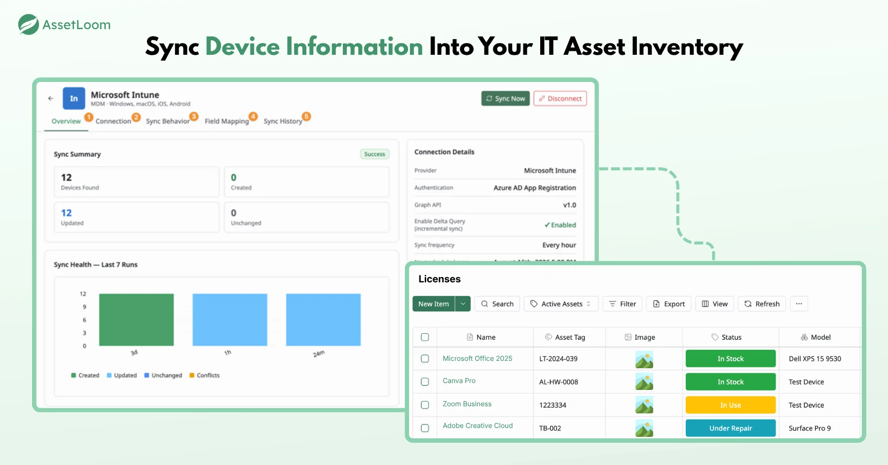Click the orange Conflicts legend swatch
This screenshot has width=888, height=465.
(x=192, y=375)
